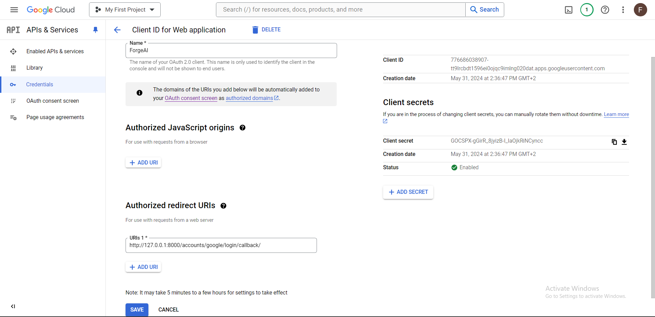Show help for Authorized JavaScript origins
Image resolution: width=655 pixels, height=317 pixels.
(243, 128)
